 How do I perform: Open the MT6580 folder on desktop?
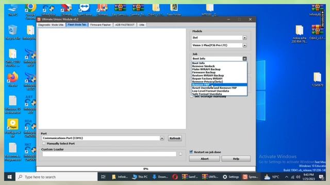click(x=210, y=10)
